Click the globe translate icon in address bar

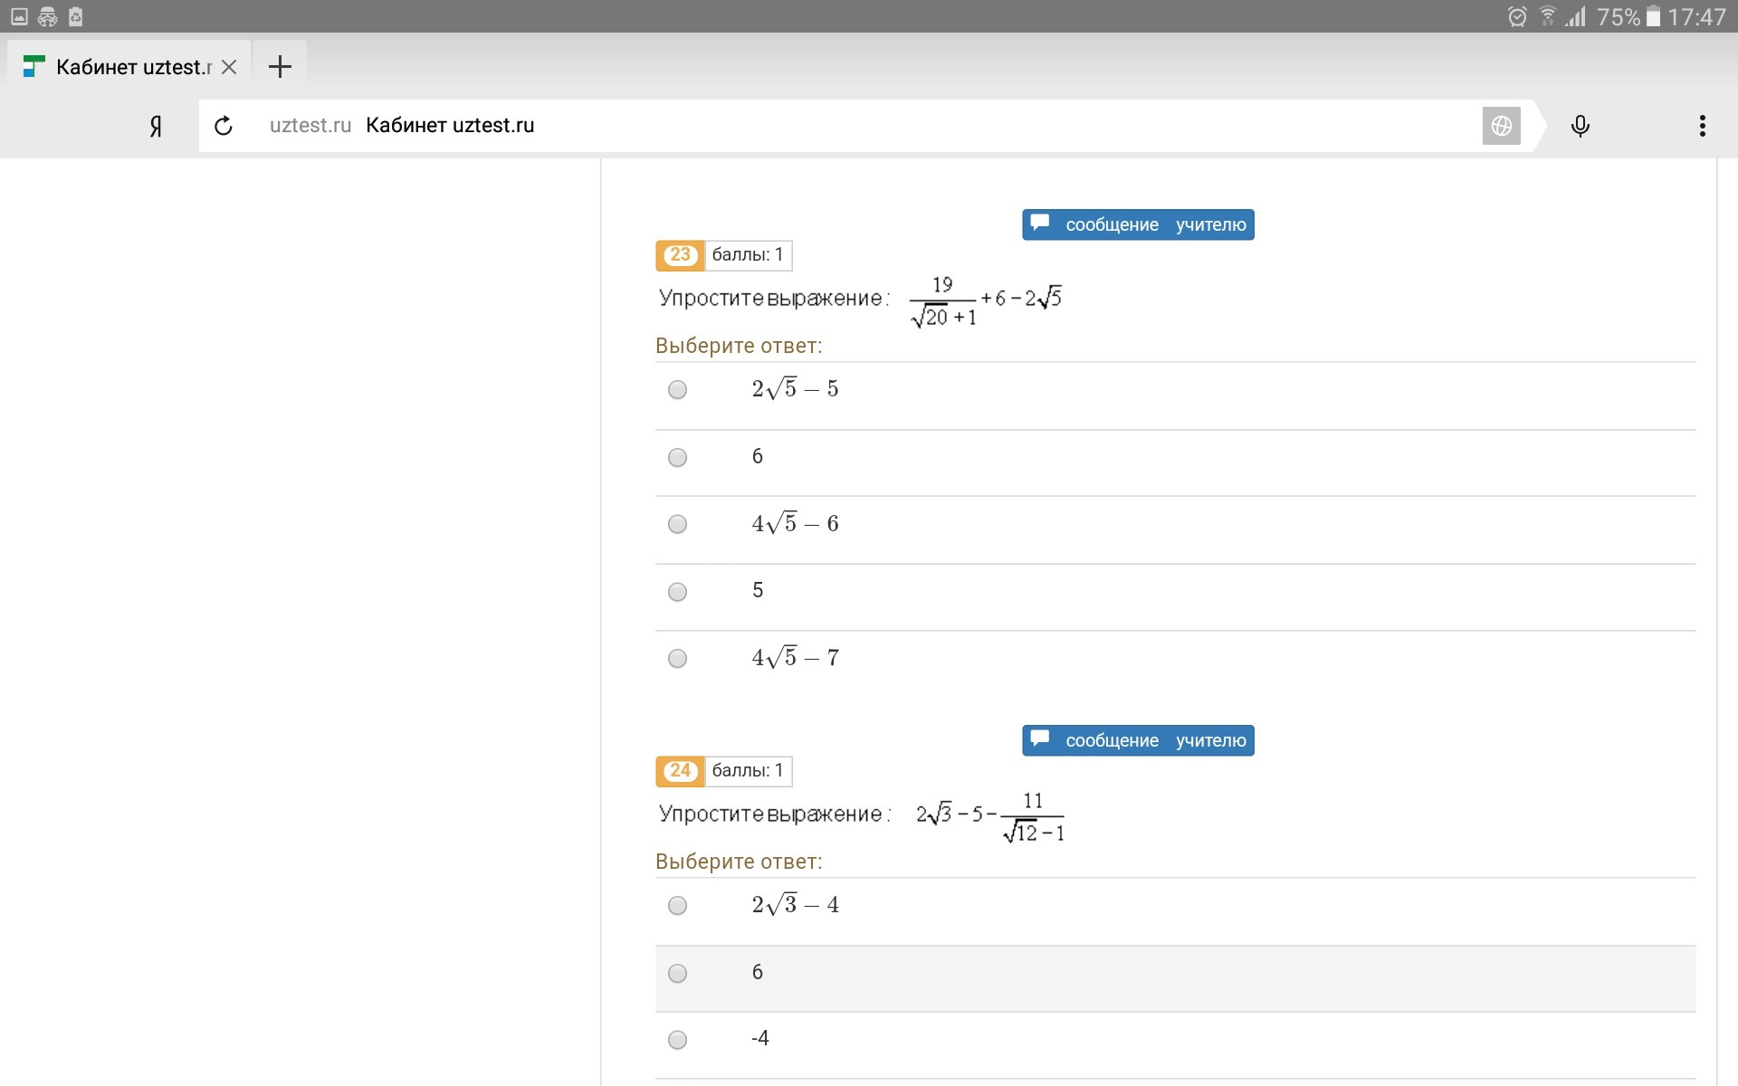pyautogui.click(x=1501, y=126)
